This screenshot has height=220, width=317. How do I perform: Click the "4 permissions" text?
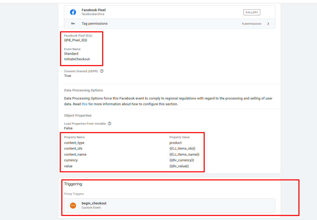(x=251, y=24)
